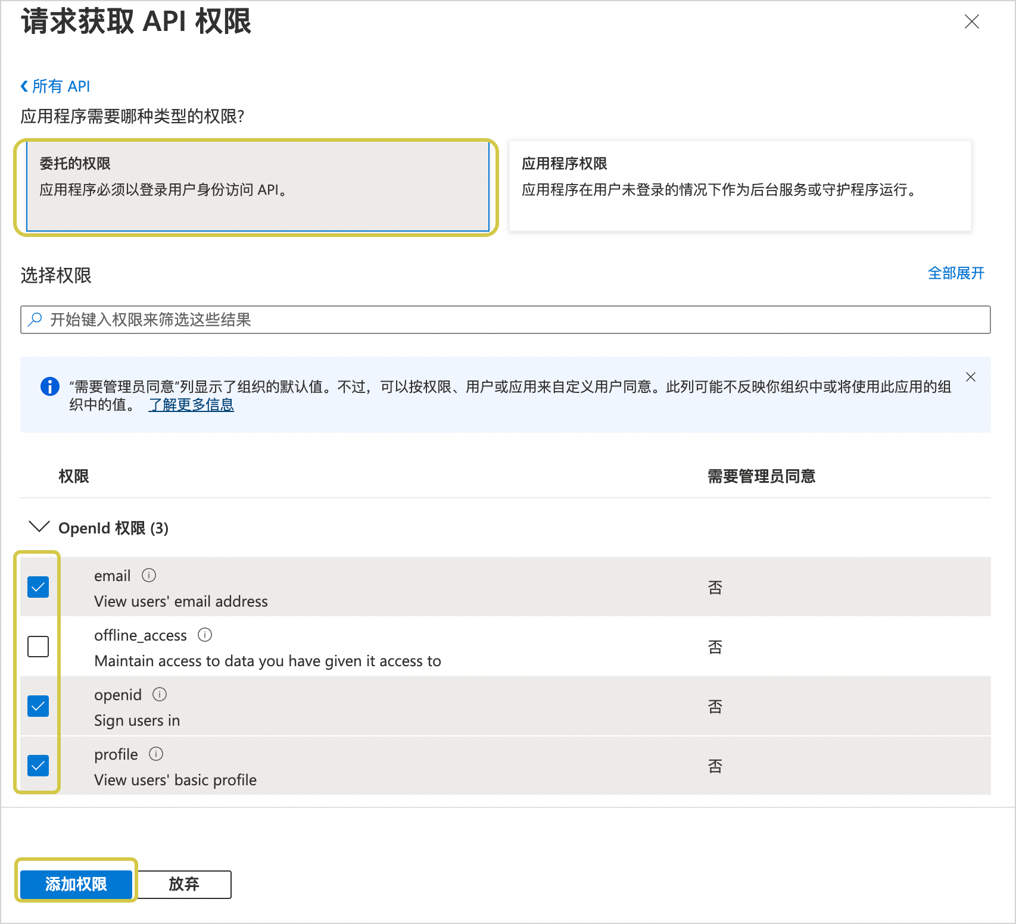The height and width of the screenshot is (924, 1016).
Task: Click 'Maintain access to data' description
Action: tap(267, 661)
